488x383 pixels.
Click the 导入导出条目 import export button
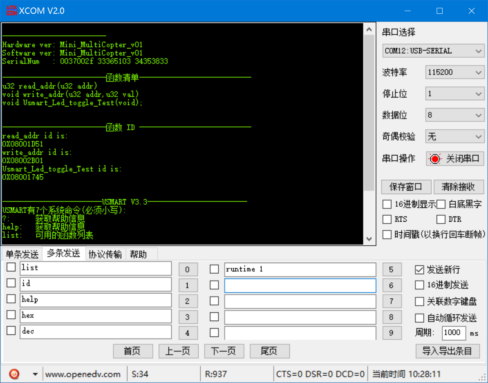(448, 351)
